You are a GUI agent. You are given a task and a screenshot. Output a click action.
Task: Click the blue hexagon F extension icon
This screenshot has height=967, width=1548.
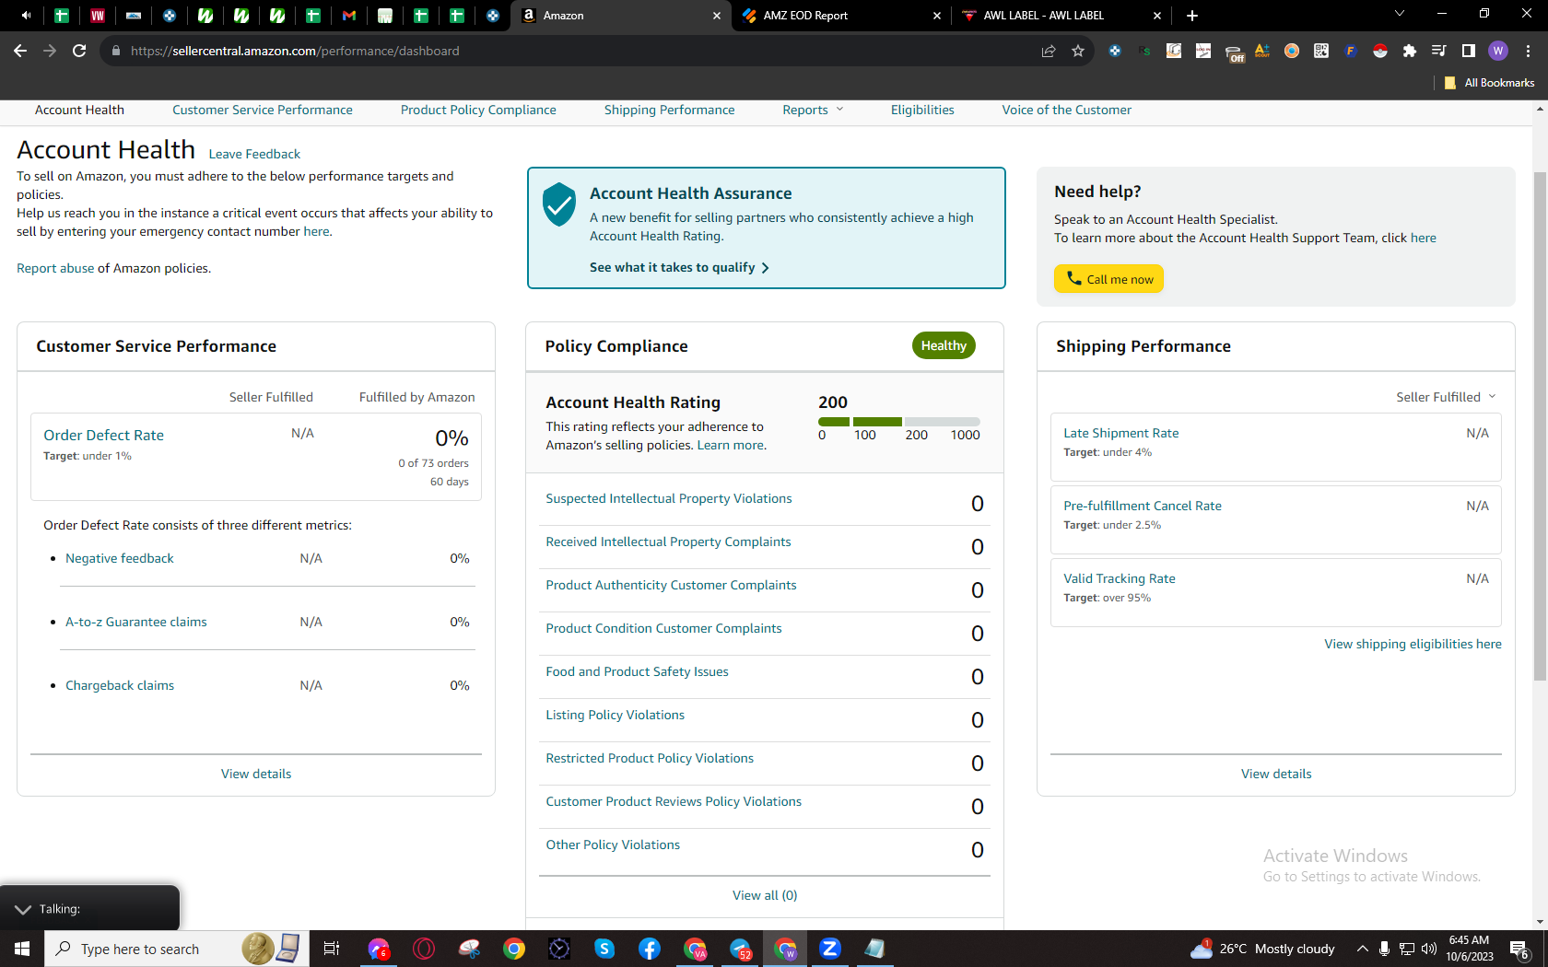tap(1351, 51)
